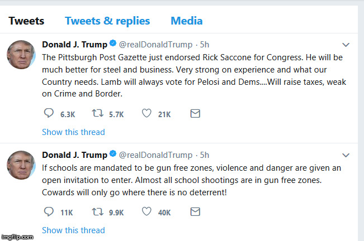Show this thread under the Saccone tweet
This screenshot has height=241, width=364.
point(73,132)
